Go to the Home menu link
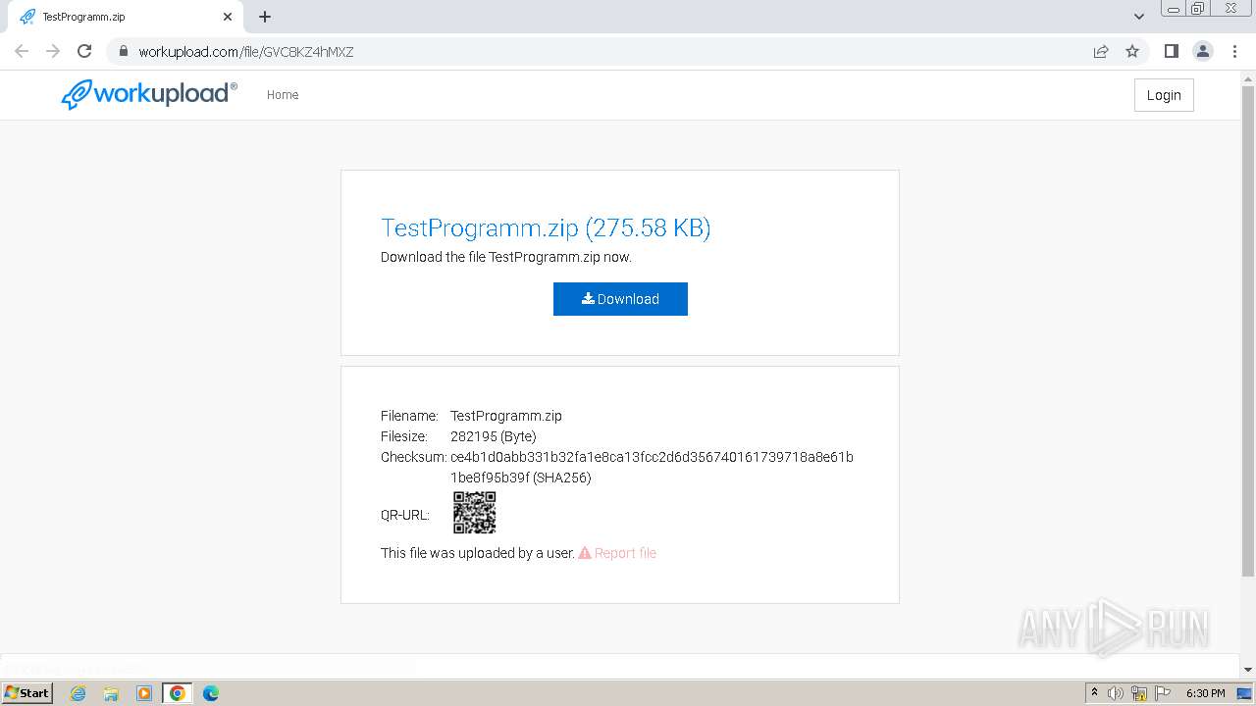1256x706 pixels. click(x=283, y=95)
